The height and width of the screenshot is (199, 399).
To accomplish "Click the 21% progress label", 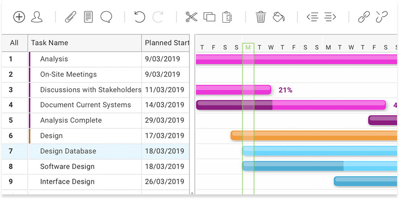I will click(285, 90).
